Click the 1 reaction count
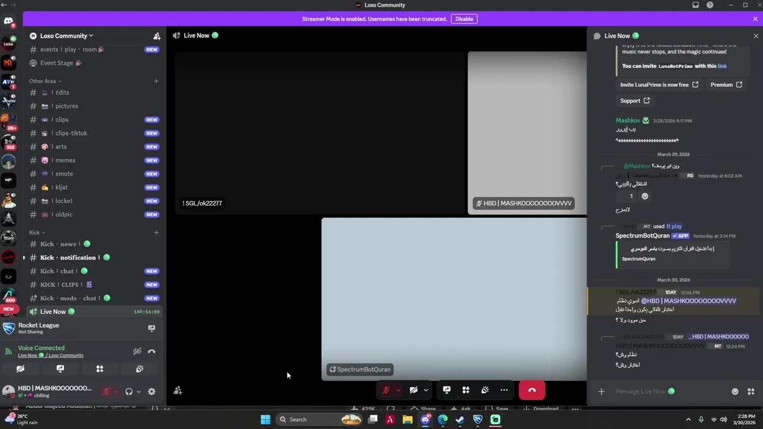 click(626, 196)
